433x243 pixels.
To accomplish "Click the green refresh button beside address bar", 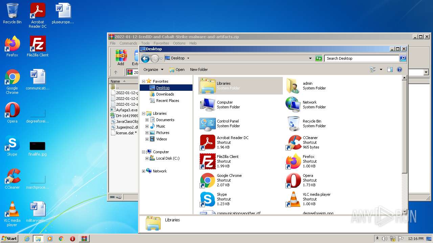I will click(x=318, y=58).
